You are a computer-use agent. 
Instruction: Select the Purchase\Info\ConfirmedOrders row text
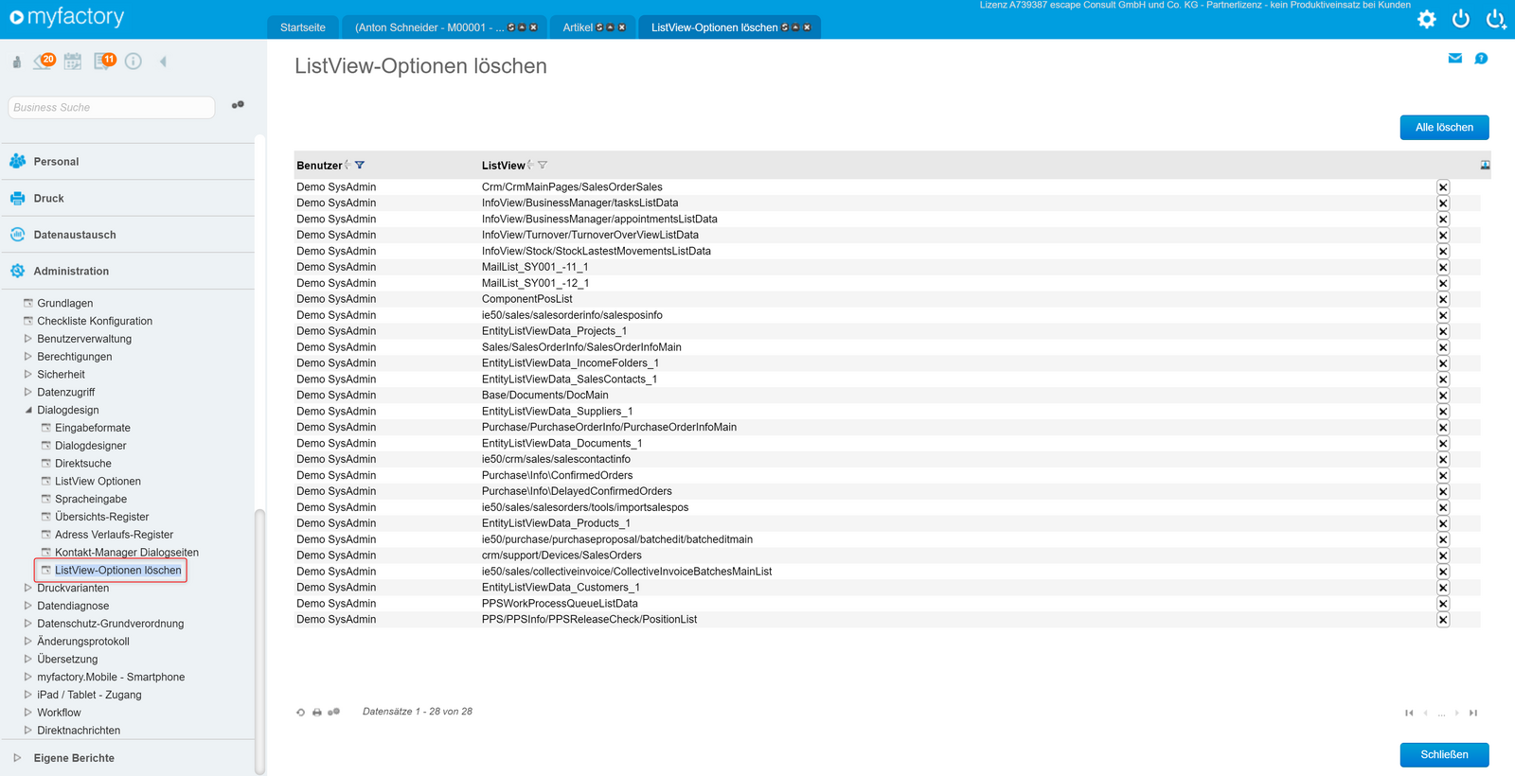[x=557, y=476]
